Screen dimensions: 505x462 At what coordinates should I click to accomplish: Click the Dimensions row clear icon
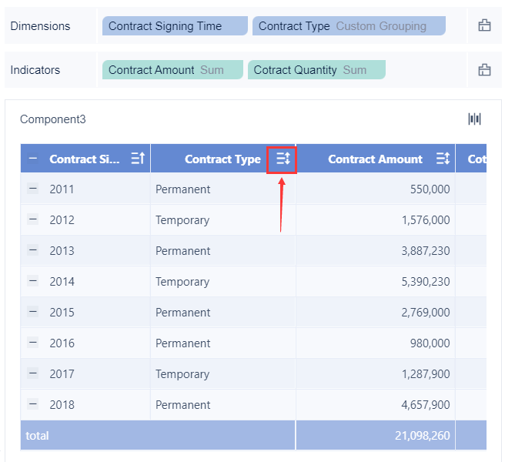[484, 26]
